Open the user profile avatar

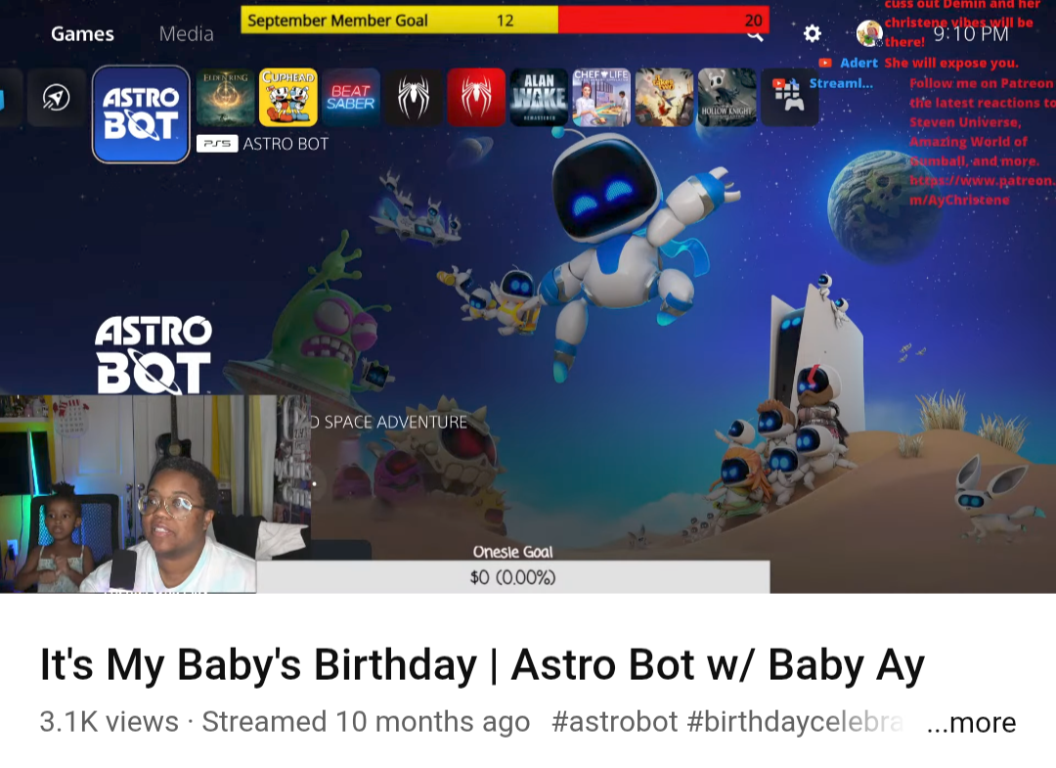coord(869,33)
